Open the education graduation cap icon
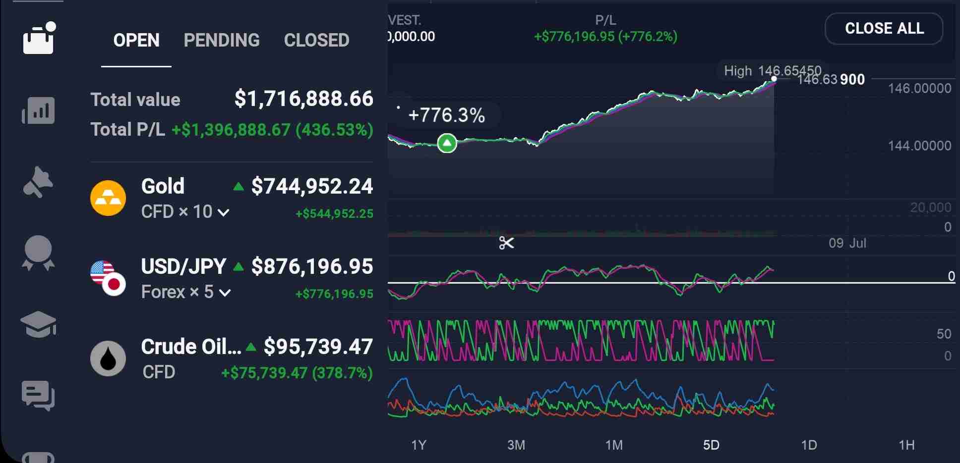The width and height of the screenshot is (960, 463). tap(38, 324)
